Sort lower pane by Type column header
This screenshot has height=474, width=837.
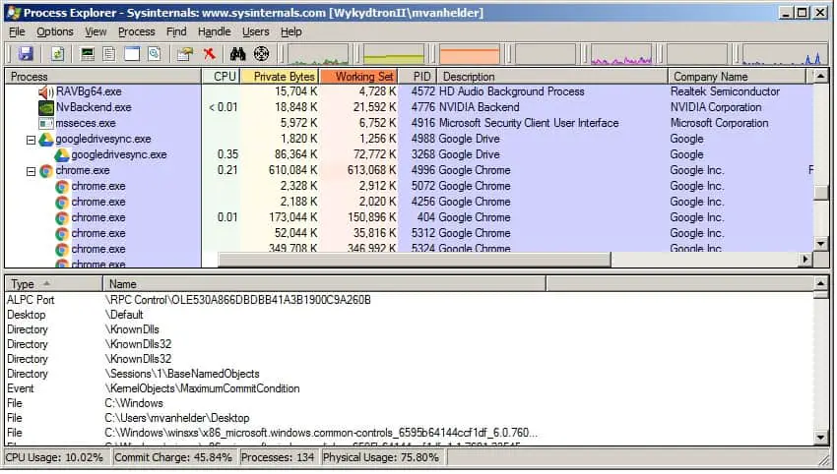[53, 283]
